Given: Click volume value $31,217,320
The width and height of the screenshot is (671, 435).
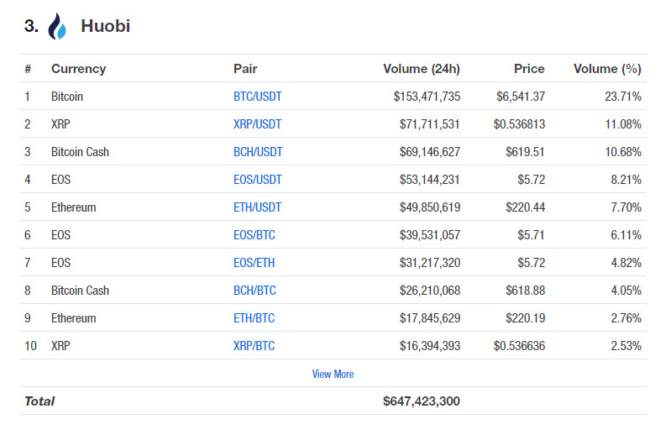Looking at the screenshot, I should pyautogui.click(x=430, y=263).
